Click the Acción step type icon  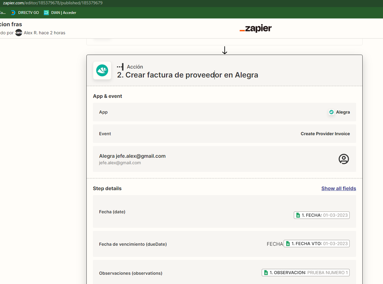[x=120, y=67]
